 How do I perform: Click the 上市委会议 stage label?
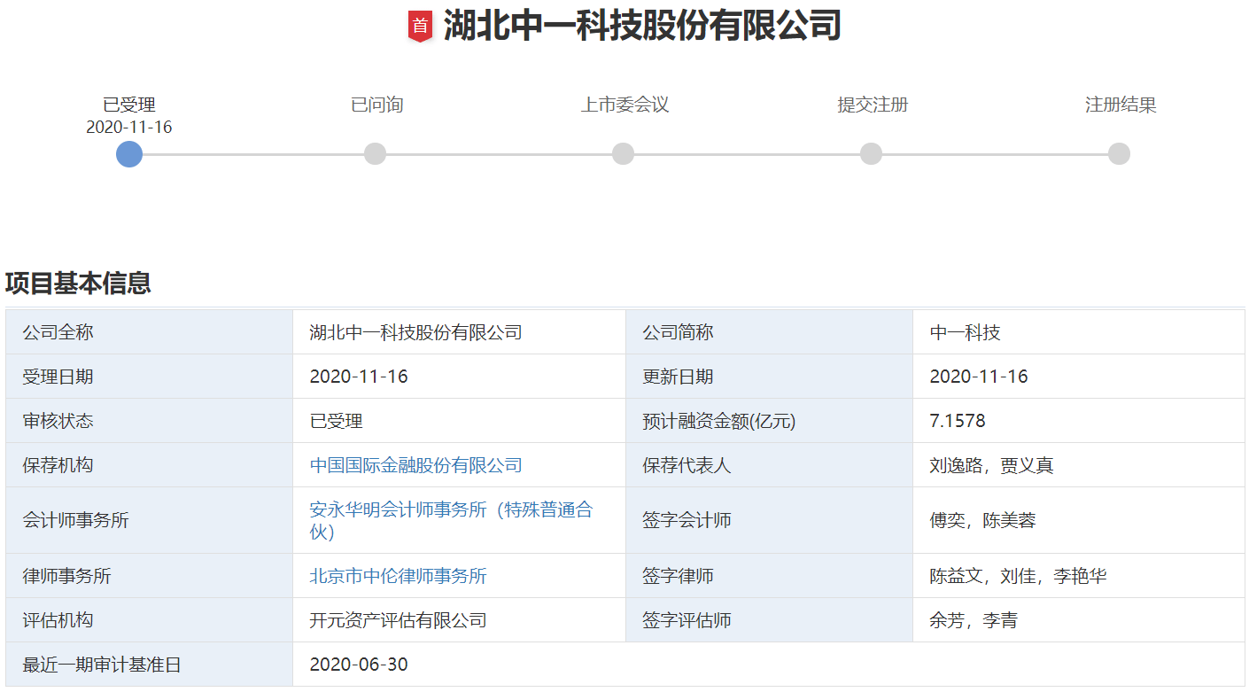pos(624,105)
